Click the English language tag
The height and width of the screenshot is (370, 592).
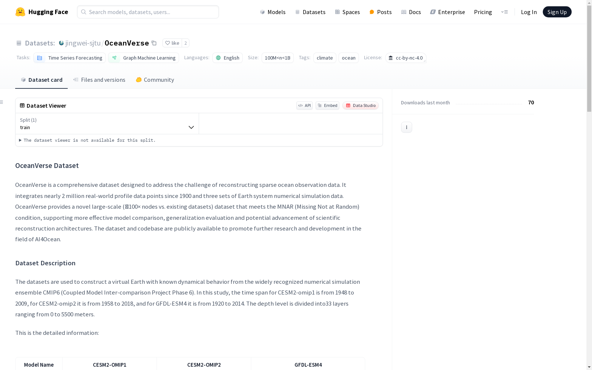pyautogui.click(x=228, y=58)
